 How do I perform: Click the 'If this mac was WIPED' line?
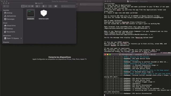click(116, 42)
